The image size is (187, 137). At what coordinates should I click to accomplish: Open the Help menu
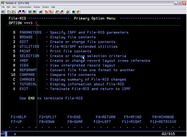53,7
